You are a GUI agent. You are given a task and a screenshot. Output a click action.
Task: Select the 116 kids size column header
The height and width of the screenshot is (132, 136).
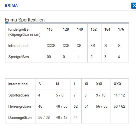point(52,32)
